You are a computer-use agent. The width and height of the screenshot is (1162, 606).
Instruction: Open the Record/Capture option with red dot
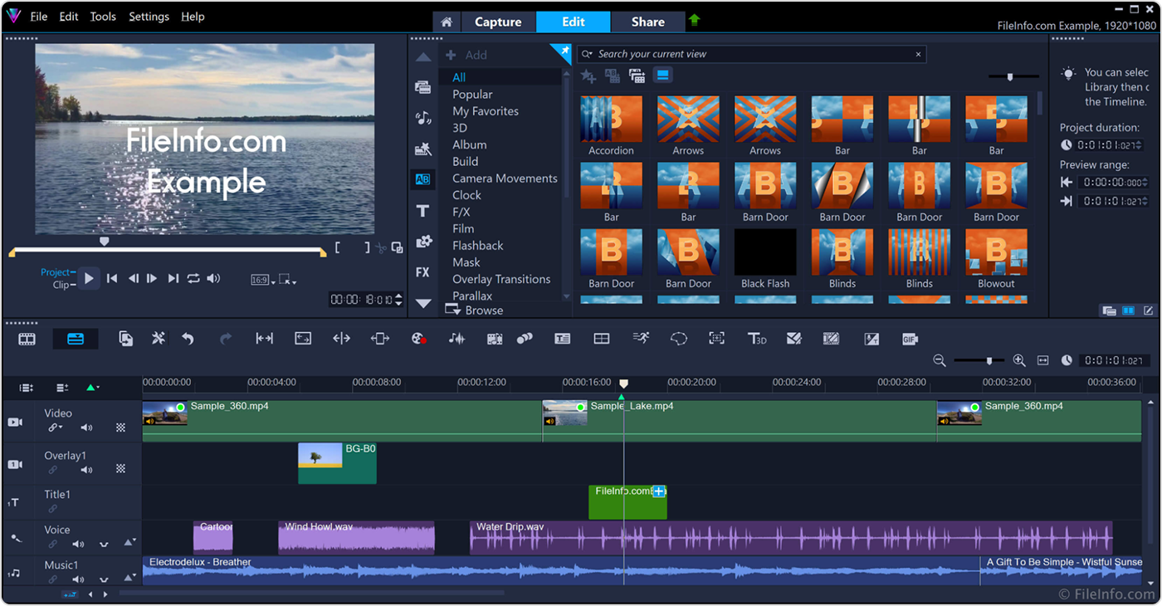[x=418, y=339]
